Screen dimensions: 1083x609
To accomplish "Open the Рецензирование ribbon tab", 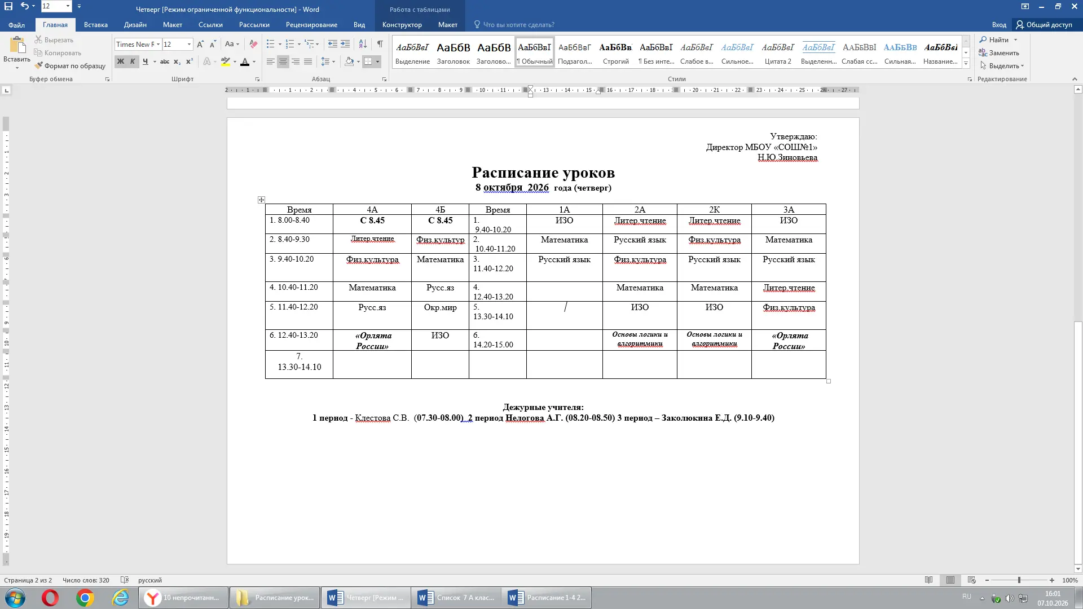I will [x=311, y=25].
